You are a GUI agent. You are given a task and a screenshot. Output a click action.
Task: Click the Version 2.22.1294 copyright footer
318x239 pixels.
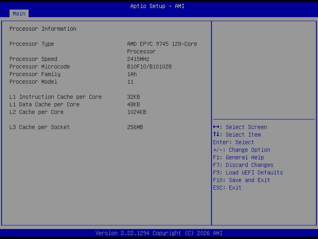coord(159,233)
